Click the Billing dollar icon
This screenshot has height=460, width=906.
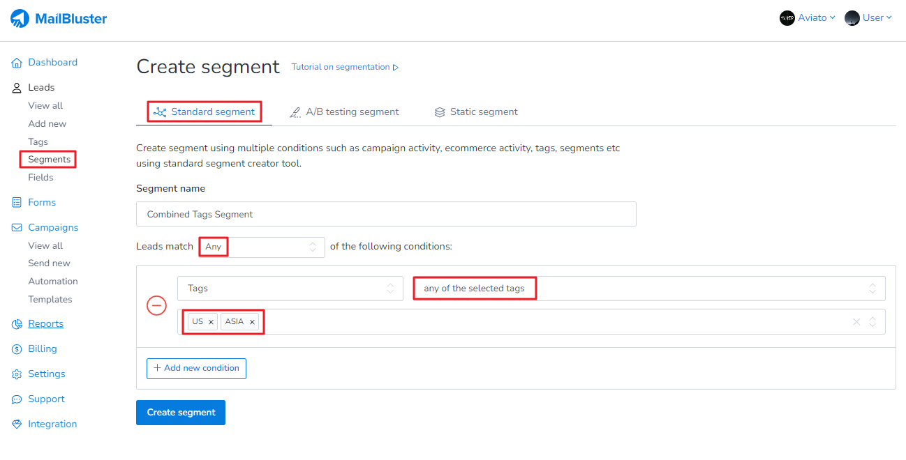[17, 349]
